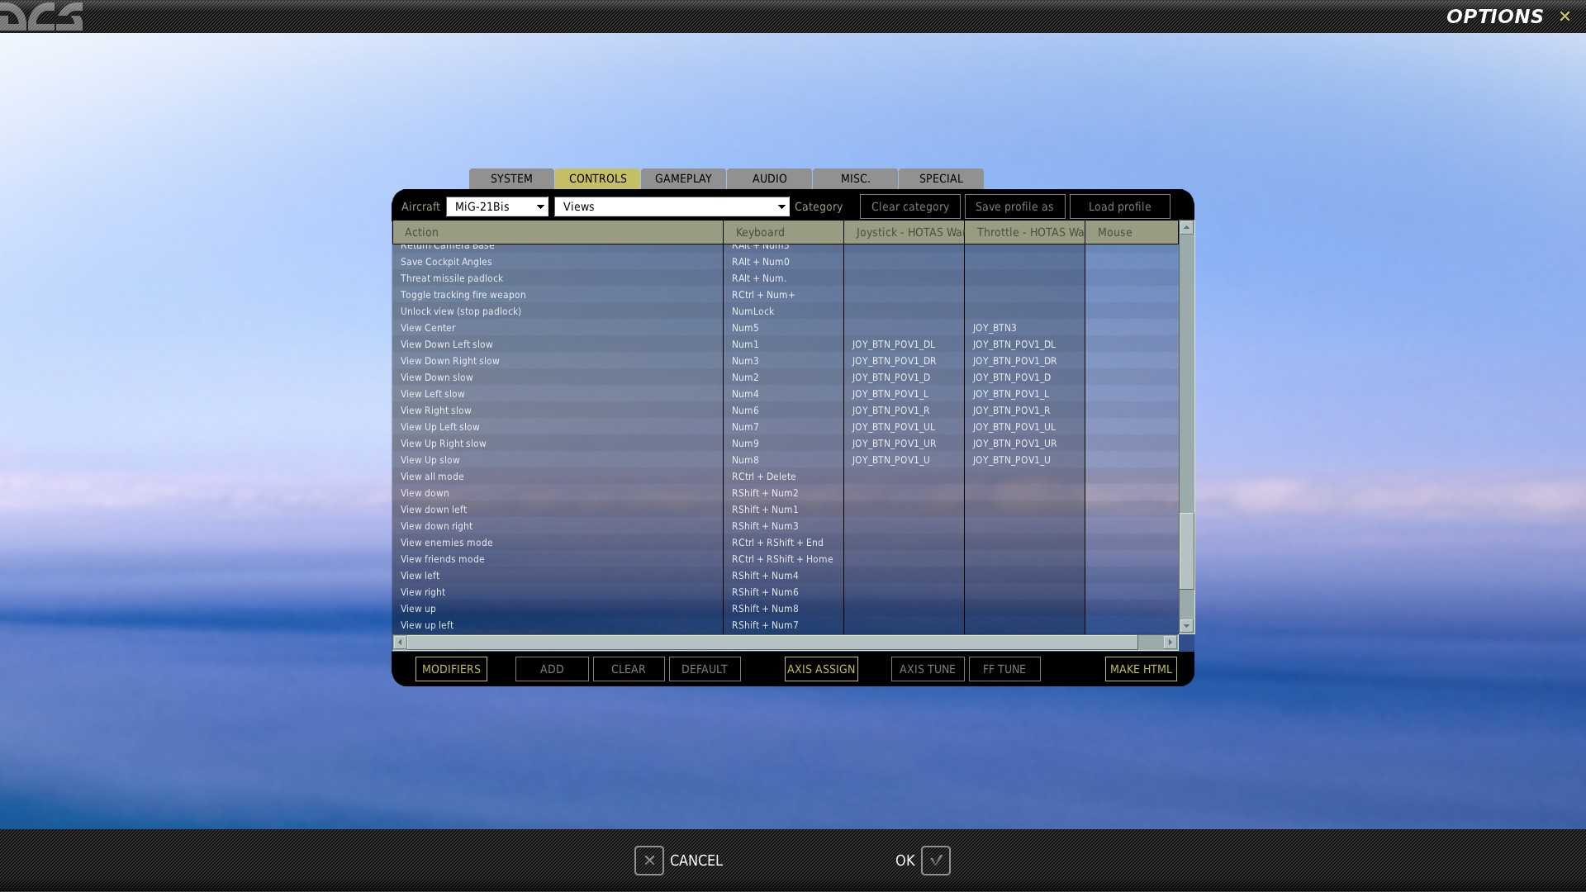This screenshot has width=1586, height=892.
Task: Click the Keyboard column header
Action: [x=783, y=232]
